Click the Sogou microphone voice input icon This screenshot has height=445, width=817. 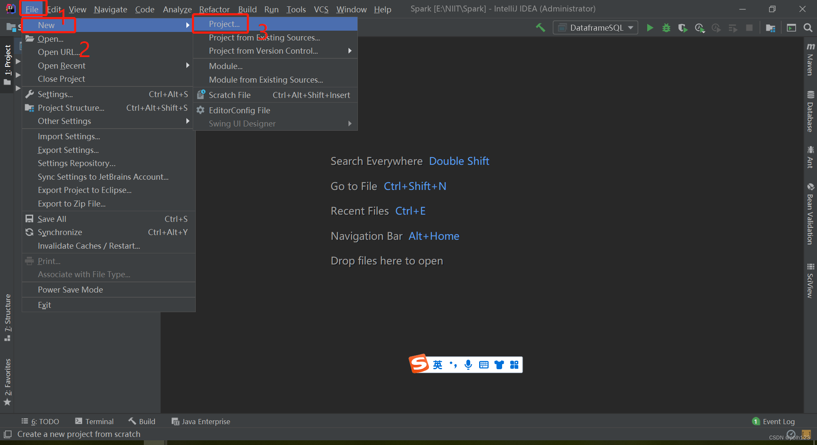pyautogui.click(x=468, y=365)
